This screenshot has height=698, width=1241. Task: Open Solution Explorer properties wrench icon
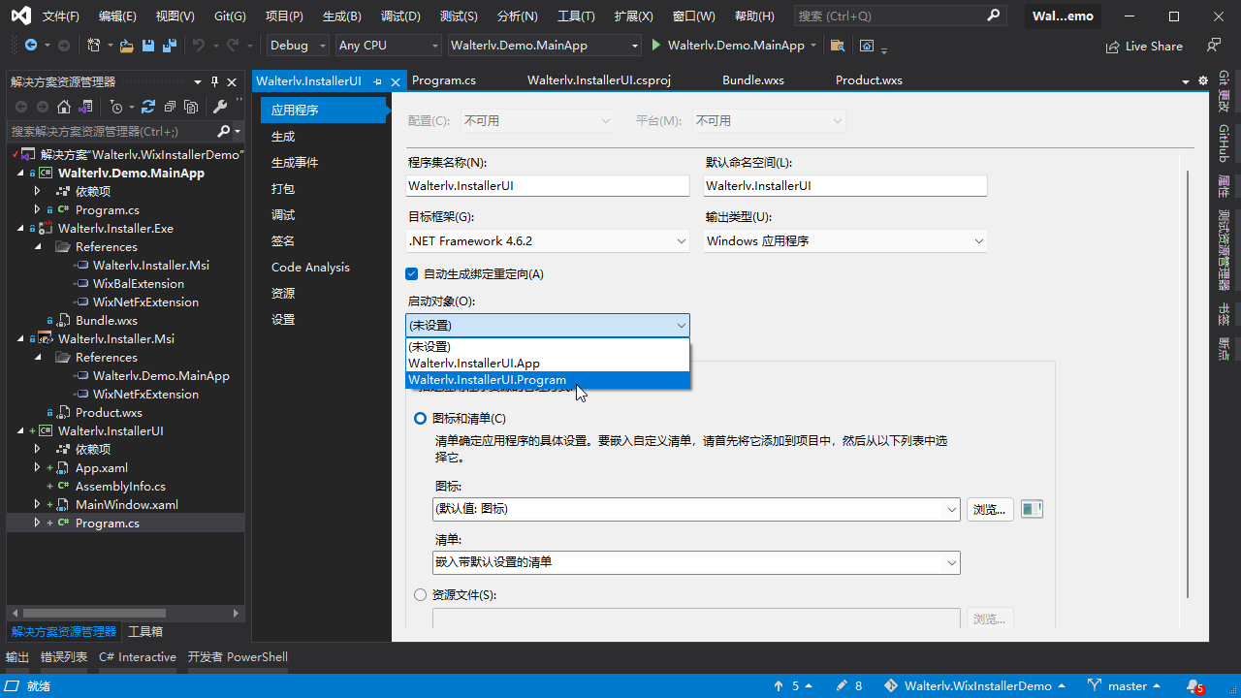pyautogui.click(x=220, y=107)
